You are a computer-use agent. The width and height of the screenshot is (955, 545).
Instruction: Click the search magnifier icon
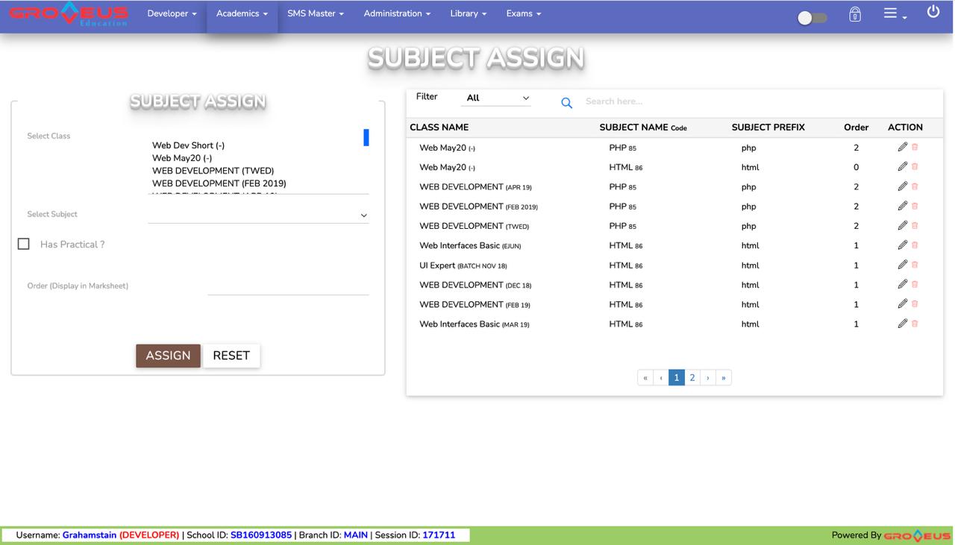(x=566, y=103)
